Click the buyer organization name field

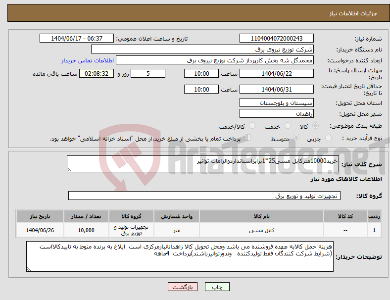[202, 49]
